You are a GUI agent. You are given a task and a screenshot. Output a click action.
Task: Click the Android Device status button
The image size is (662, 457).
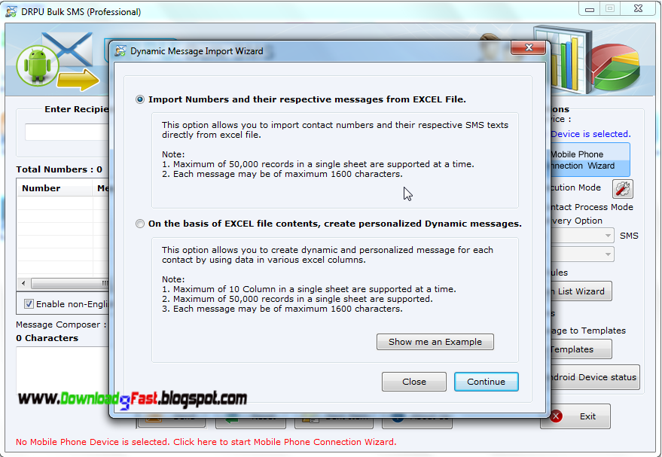[595, 377]
